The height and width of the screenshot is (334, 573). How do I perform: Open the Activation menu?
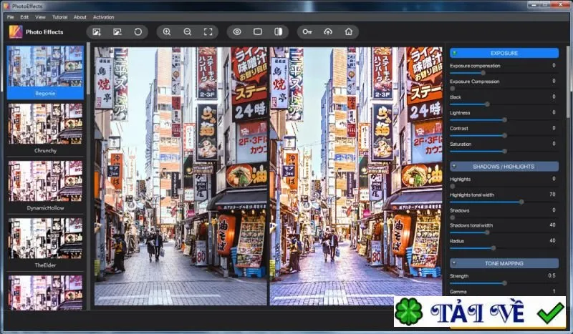(x=103, y=17)
